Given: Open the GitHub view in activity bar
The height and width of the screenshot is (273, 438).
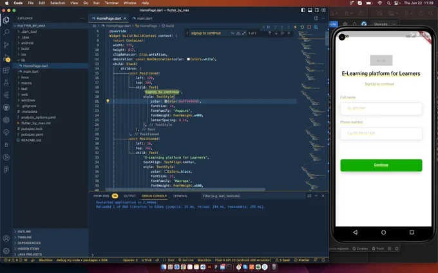Looking at the screenshot, I should coord(6,107).
